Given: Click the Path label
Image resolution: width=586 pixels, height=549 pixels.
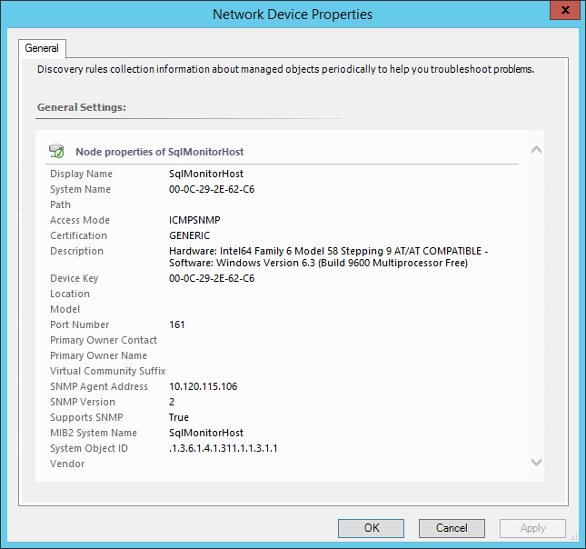Looking at the screenshot, I should click(x=60, y=205).
